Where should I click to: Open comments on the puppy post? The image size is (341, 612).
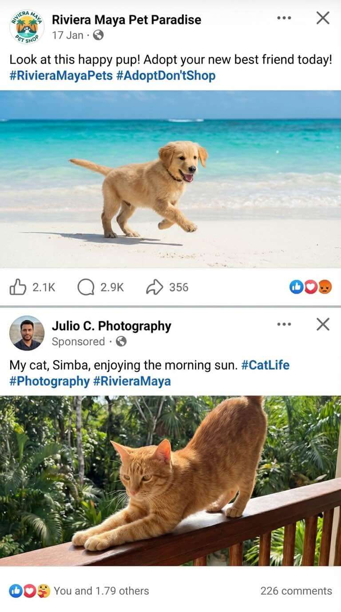coord(100,287)
